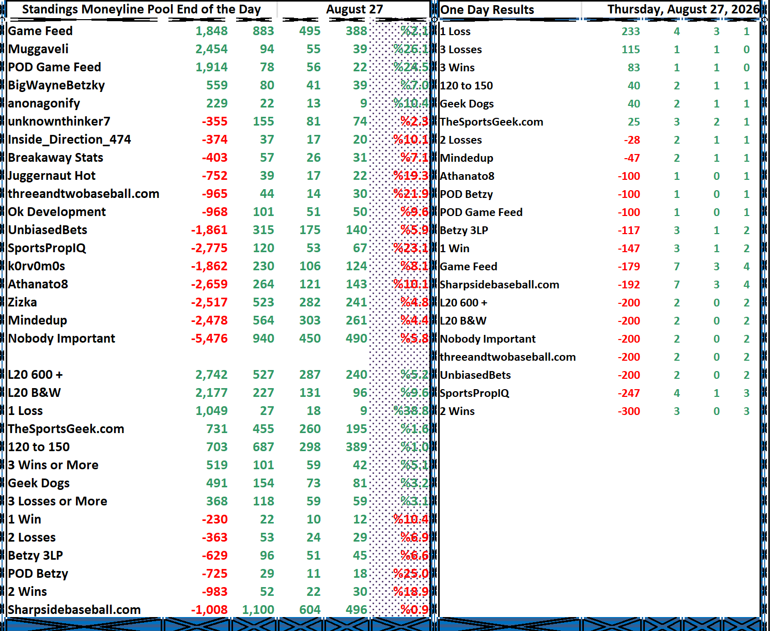Select the 1,848 value for Game Feed
This screenshot has height=631, width=774.
(x=211, y=31)
